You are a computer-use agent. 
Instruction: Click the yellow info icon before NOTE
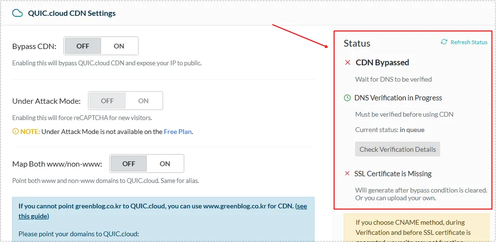[15, 132]
